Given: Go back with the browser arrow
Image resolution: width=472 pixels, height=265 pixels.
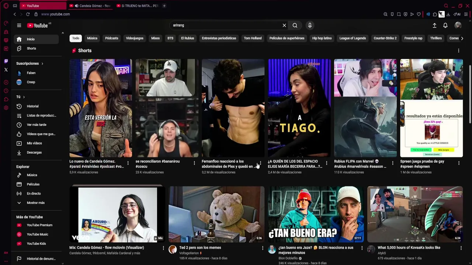Looking at the screenshot, I should 15,14.
